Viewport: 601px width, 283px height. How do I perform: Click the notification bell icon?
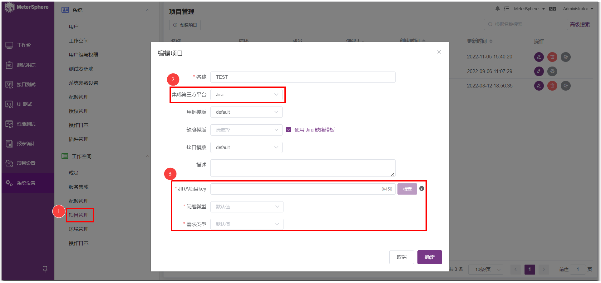498,8
